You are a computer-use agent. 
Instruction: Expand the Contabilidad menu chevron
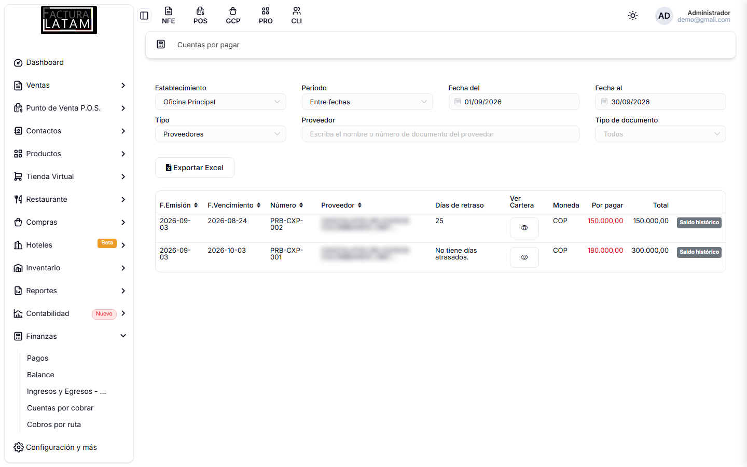tap(123, 313)
